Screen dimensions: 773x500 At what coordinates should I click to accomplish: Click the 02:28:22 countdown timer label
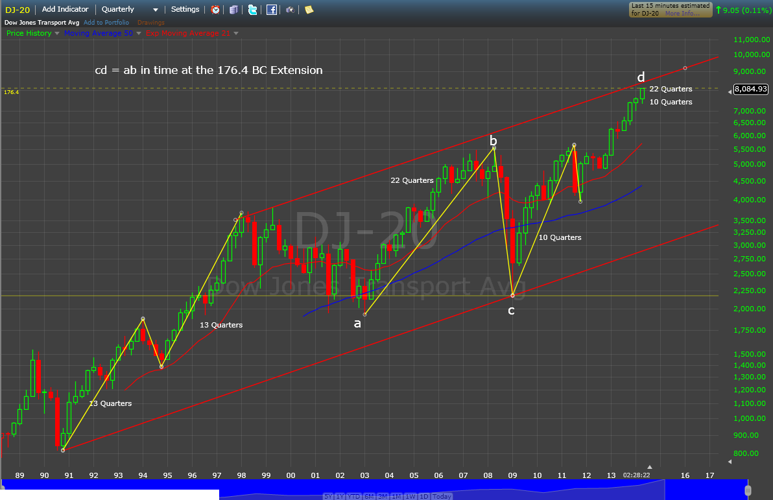(636, 475)
